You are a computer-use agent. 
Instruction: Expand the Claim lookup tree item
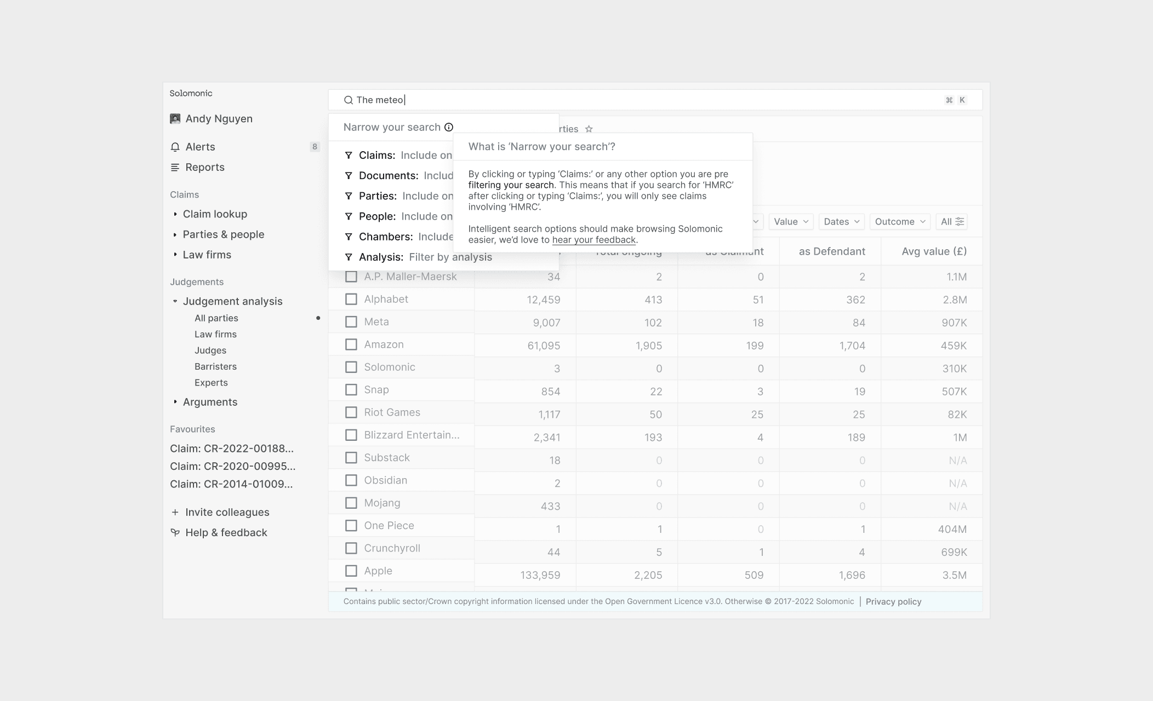(x=175, y=214)
